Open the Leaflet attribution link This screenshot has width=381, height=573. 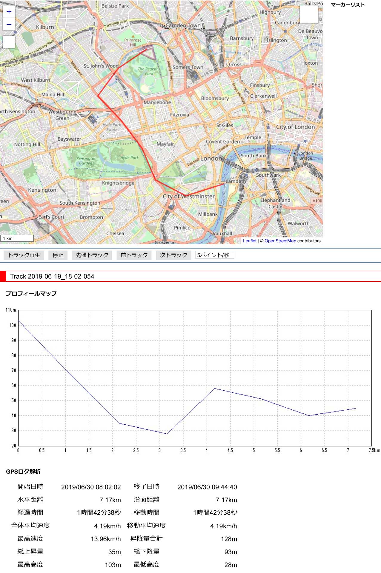point(249,241)
